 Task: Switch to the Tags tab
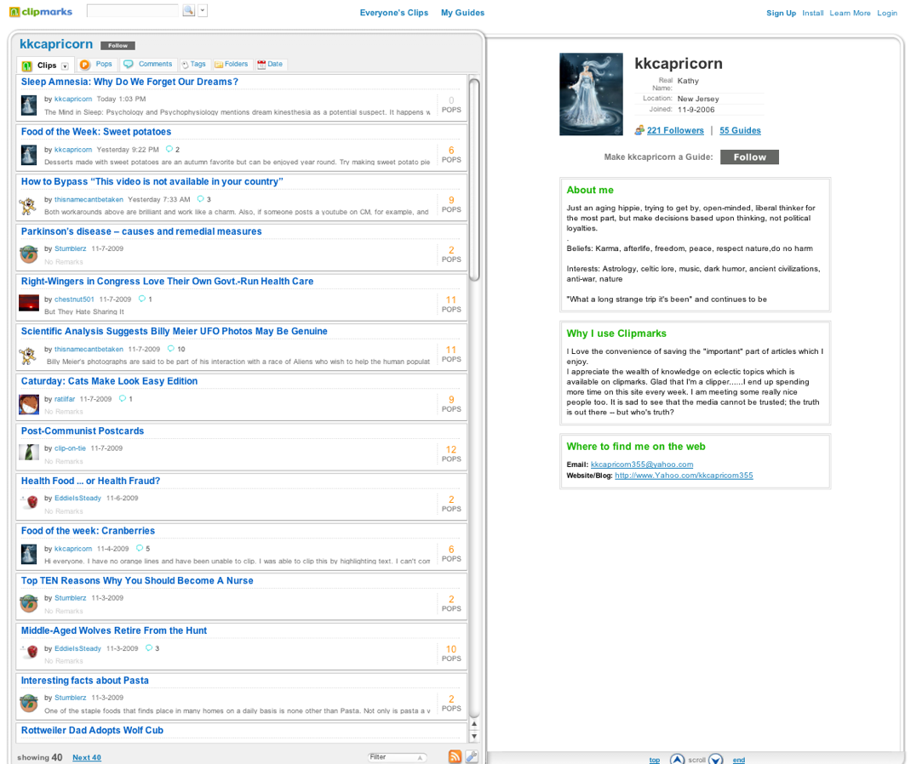tap(193, 65)
